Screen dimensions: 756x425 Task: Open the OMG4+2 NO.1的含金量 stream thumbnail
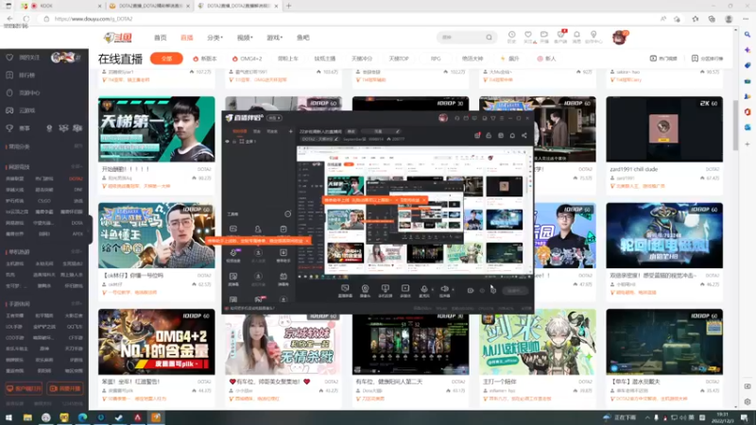(156, 342)
